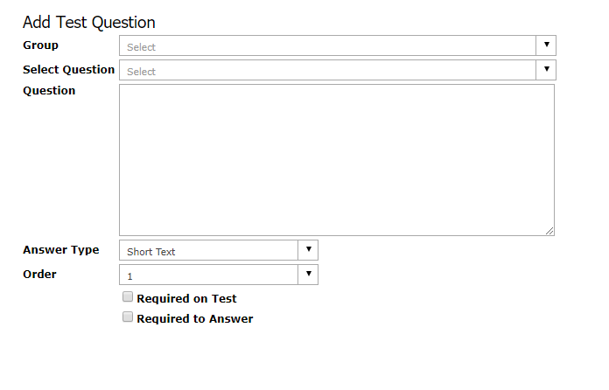The width and height of the screenshot is (609, 390).
Task: Click the Answer Type label
Action: click(x=61, y=249)
